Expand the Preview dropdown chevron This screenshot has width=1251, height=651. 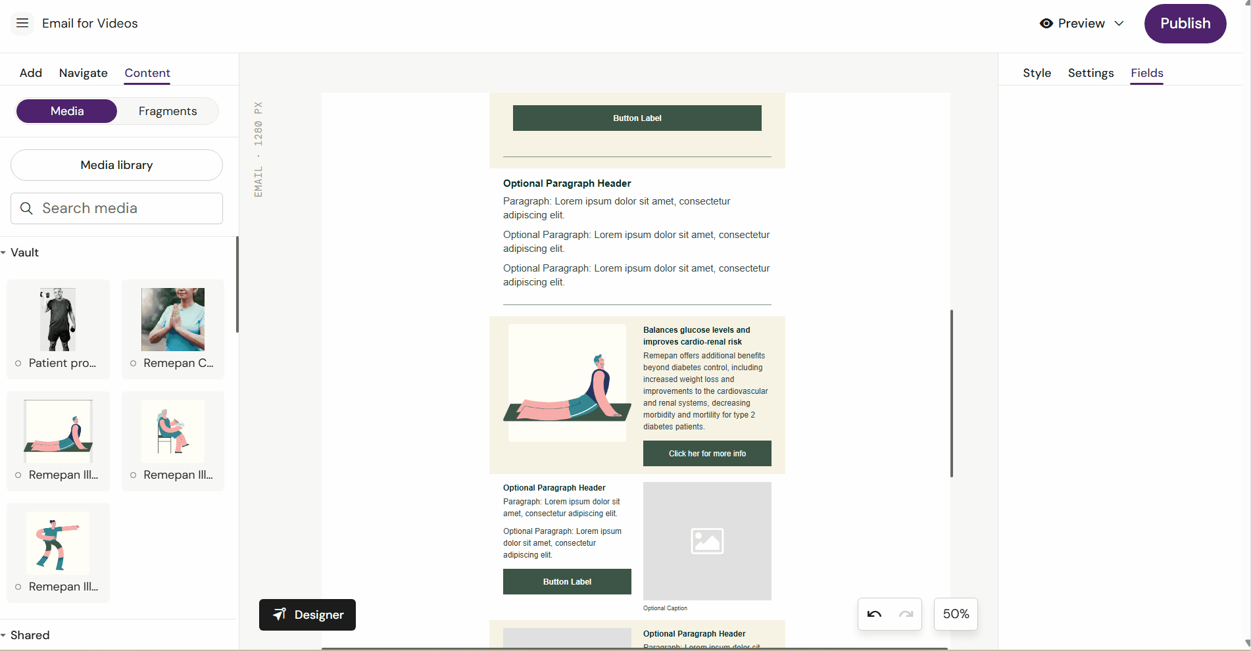click(1119, 24)
